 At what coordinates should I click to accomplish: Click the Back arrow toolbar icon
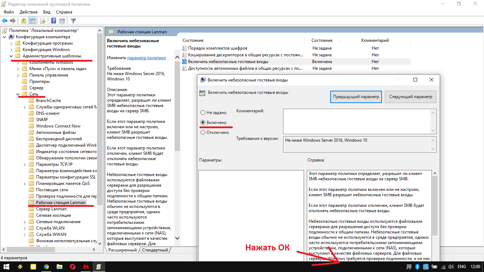(5, 21)
